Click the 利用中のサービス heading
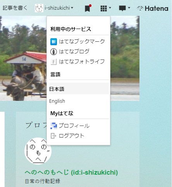172x187 pixels. click(x=71, y=29)
